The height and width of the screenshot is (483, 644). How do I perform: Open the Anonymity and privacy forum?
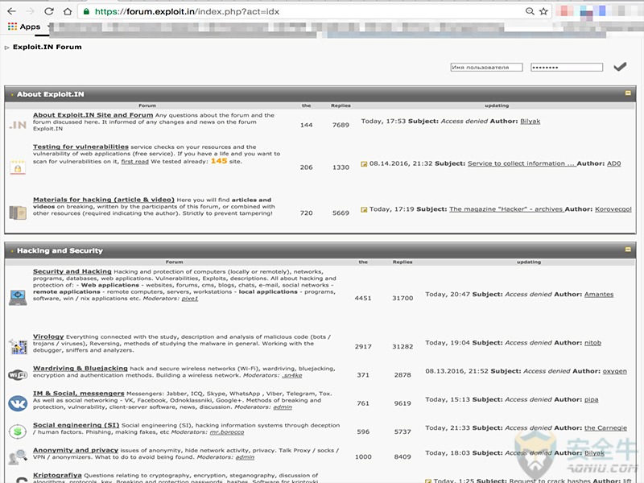point(76,450)
